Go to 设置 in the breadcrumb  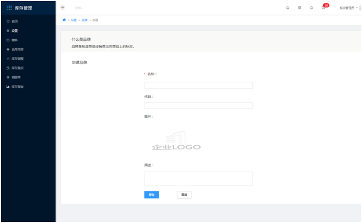coord(74,20)
